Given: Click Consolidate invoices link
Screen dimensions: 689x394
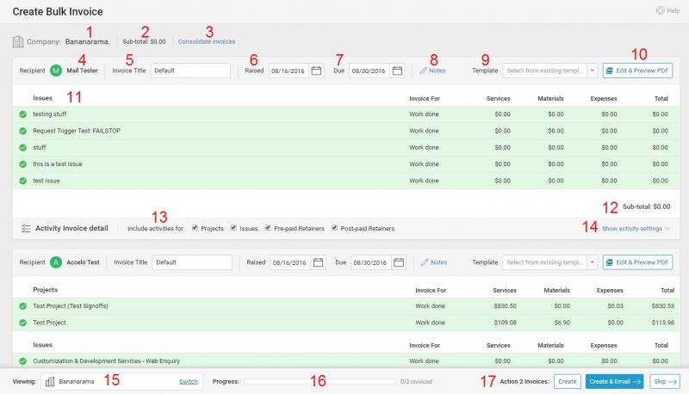Looking at the screenshot, I should point(206,41).
